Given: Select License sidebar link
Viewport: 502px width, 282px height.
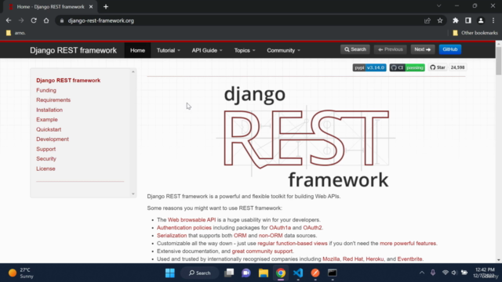Looking at the screenshot, I should pyautogui.click(x=45, y=168).
